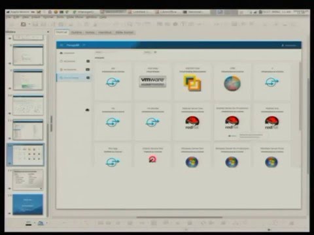Click the horizontal scrollbar below the slide
The height and width of the screenshot is (235, 314).
pyautogui.click(x=179, y=217)
